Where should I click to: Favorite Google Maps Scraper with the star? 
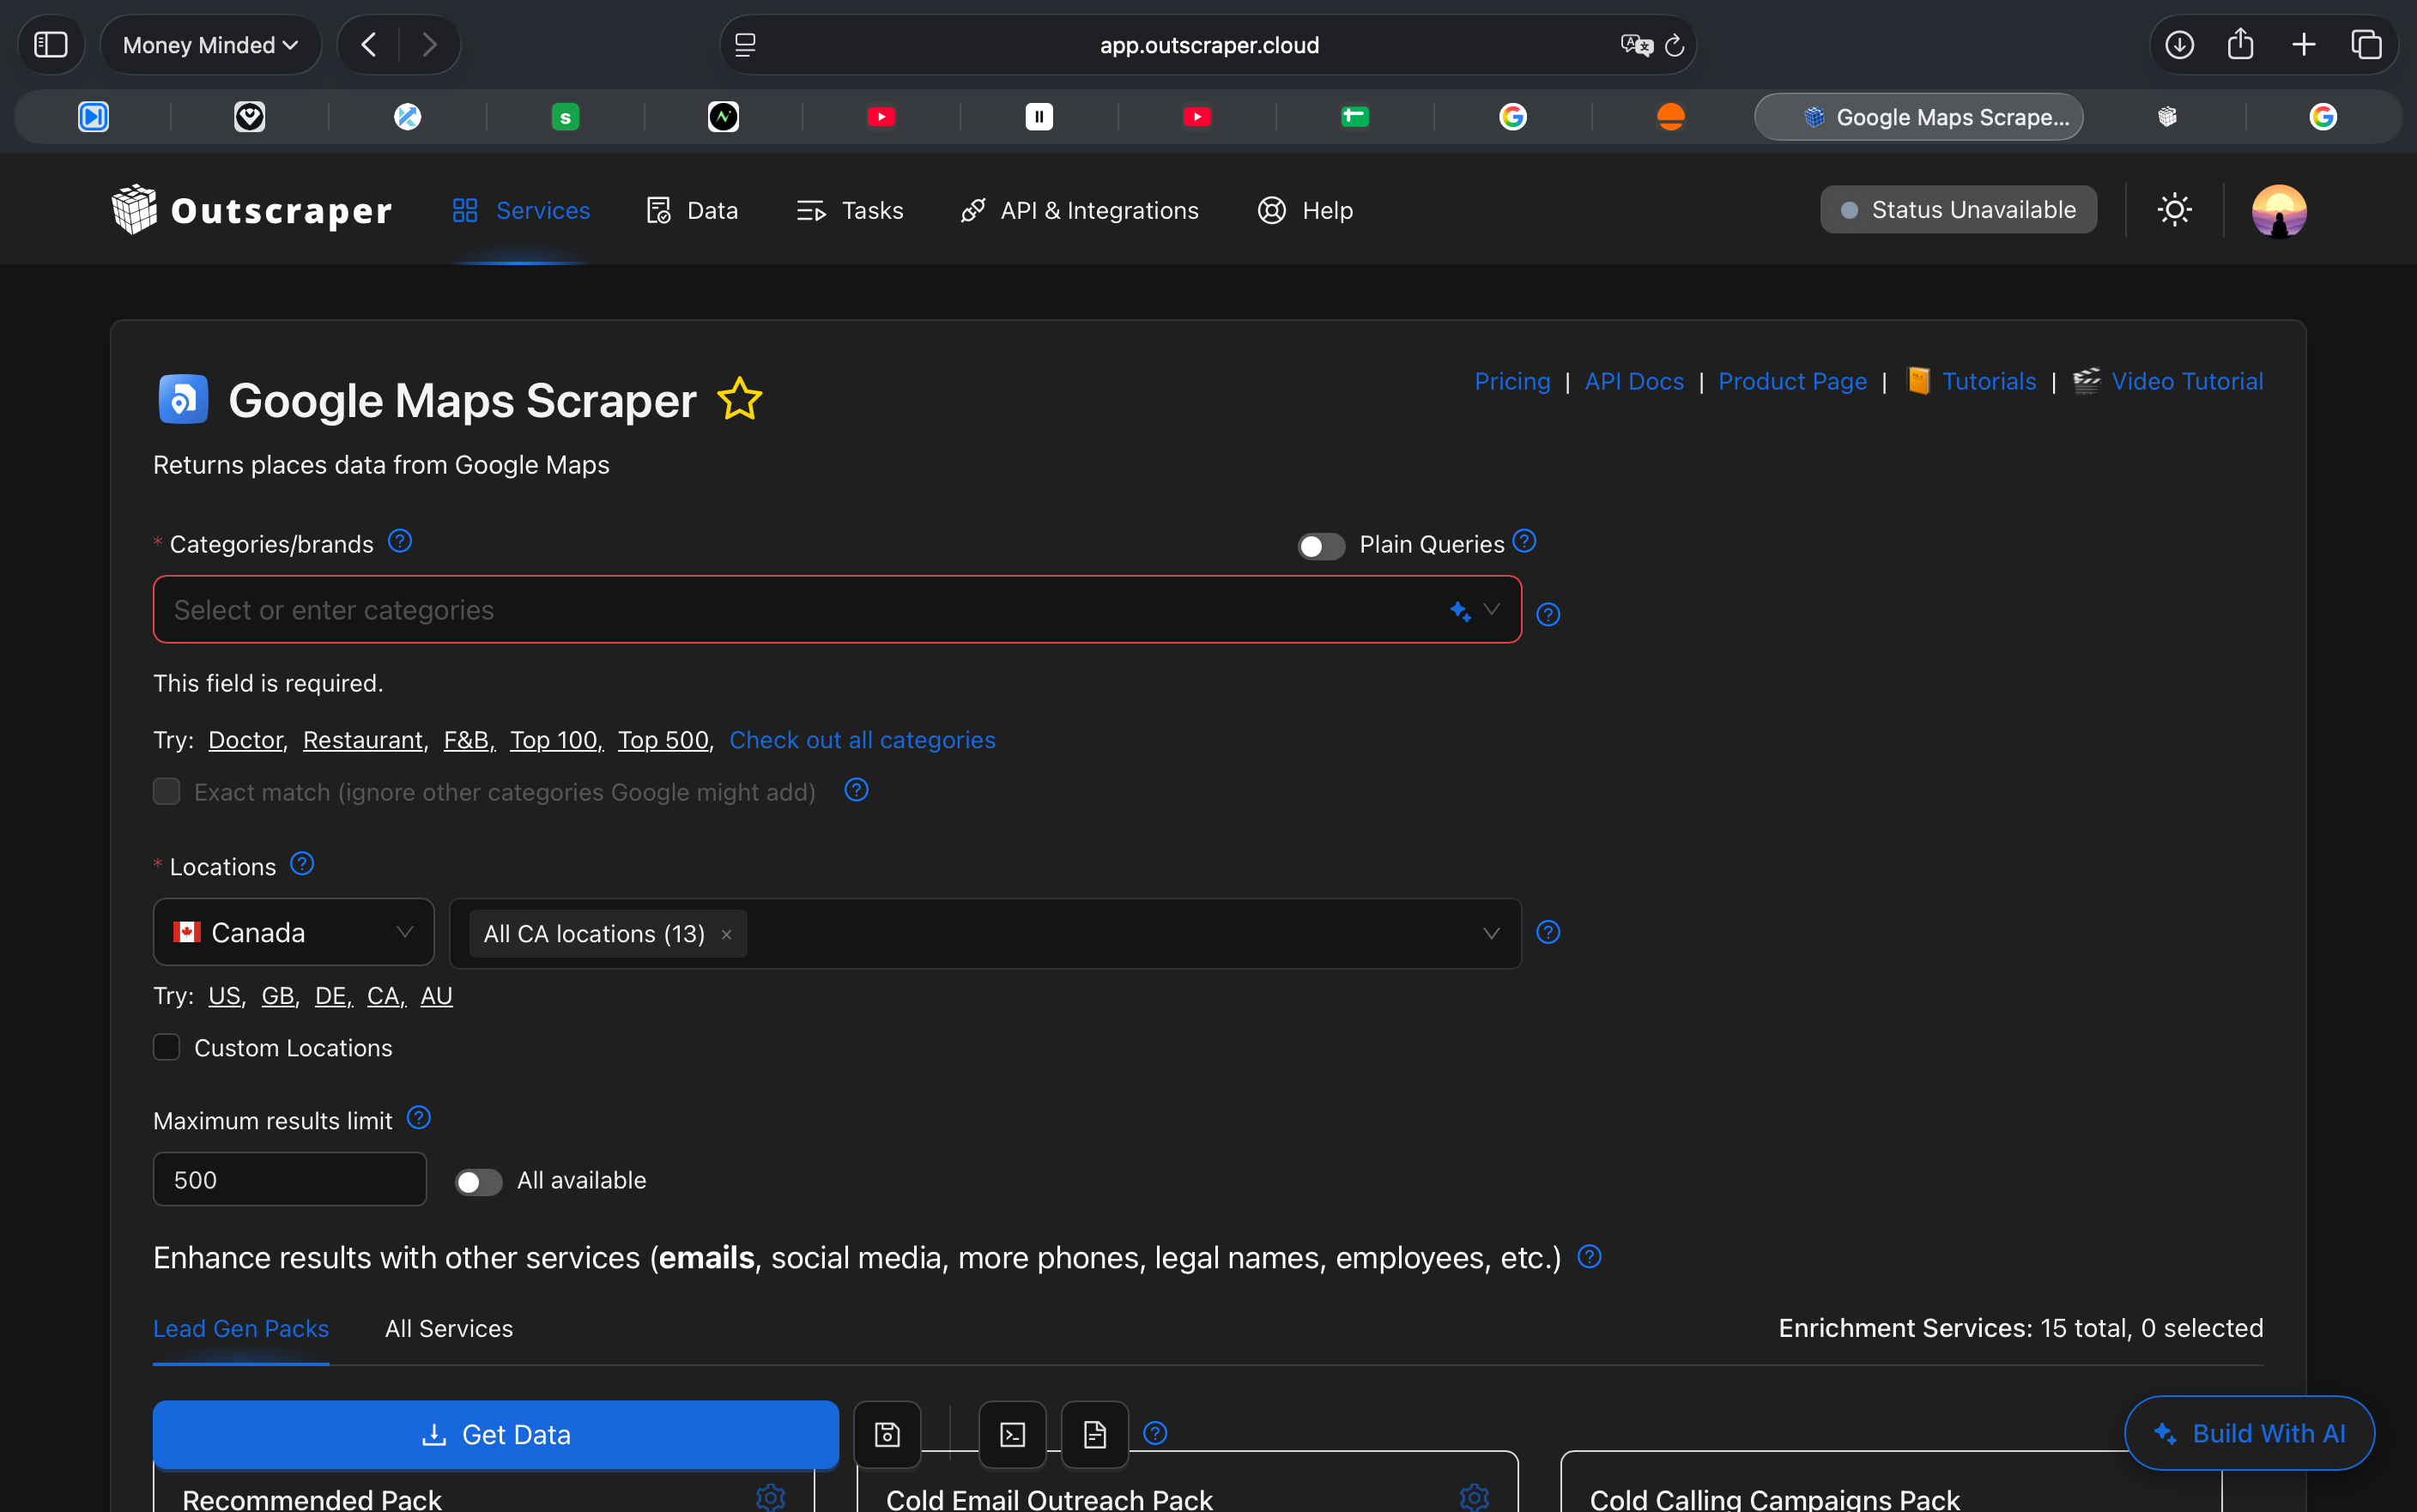[740, 399]
